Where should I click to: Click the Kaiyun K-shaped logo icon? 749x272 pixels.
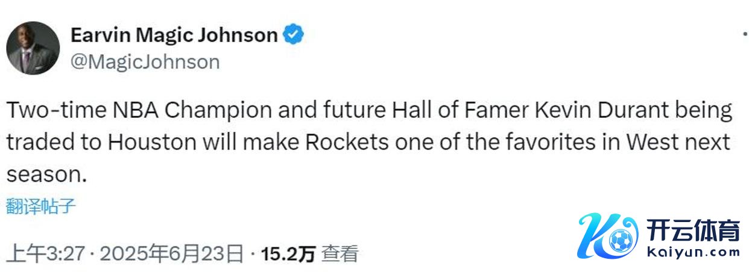coord(606,236)
